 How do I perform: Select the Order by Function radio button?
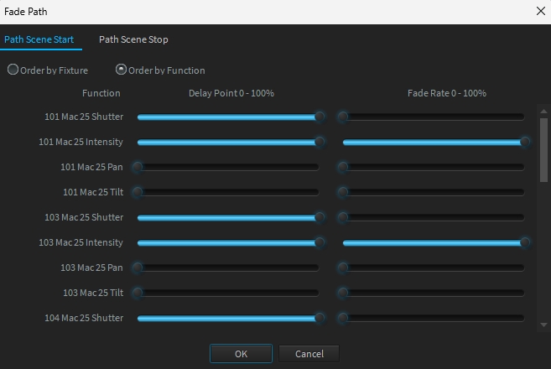point(121,70)
